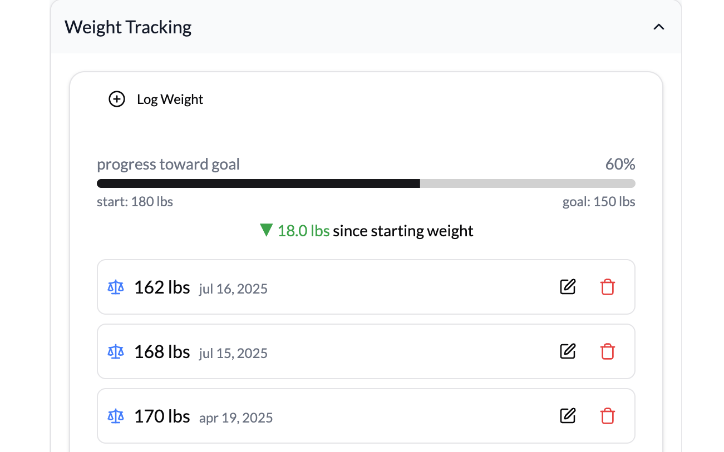Viewport: 724px width, 452px height.
Task: Collapse the Weight Tracking section using the chevron
Action: pyautogui.click(x=659, y=27)
